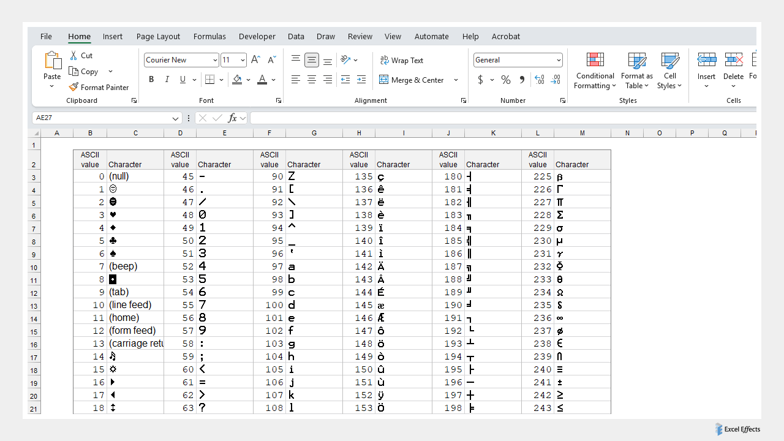Toggle bold formatting
Image resolution: width=784 pixels, height=441 pixels.
151,80
